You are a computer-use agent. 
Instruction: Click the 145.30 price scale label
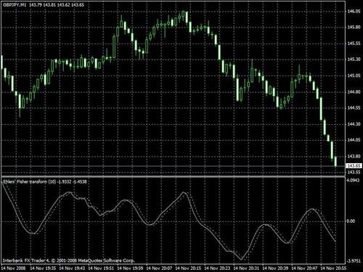(x=354, y=59)
